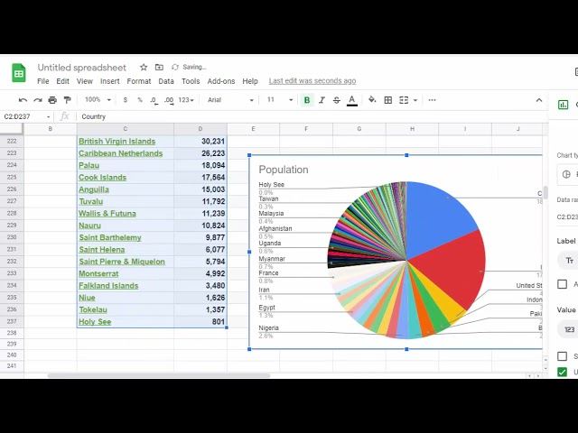Open the borders tool
Viewport: 578px width, 433px height.
click(x=387, y=100)
